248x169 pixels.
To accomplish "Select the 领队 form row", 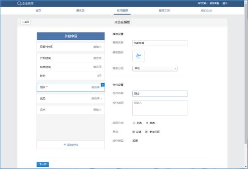I will [x=71, y=87].
